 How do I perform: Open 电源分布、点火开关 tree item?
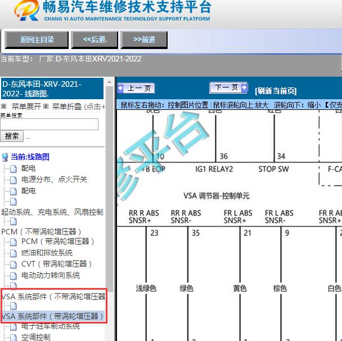54,179
